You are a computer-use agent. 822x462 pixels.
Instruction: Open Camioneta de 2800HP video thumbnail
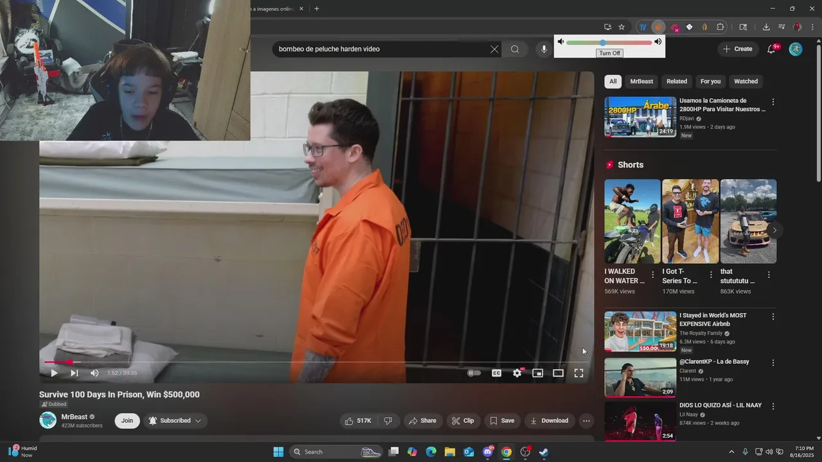point(640,117)
